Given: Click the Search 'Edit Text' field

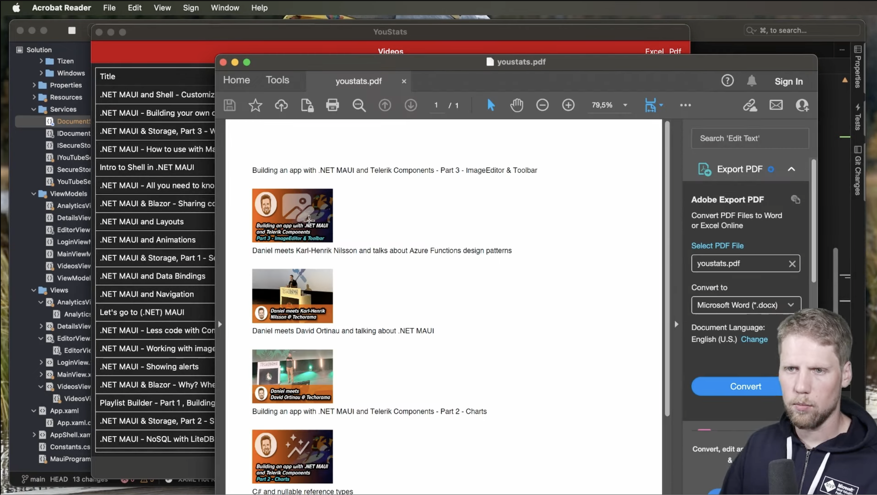Looking at the screenshot, I should 750,138.
